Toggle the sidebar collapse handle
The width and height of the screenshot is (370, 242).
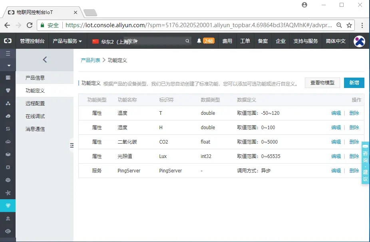72,145
